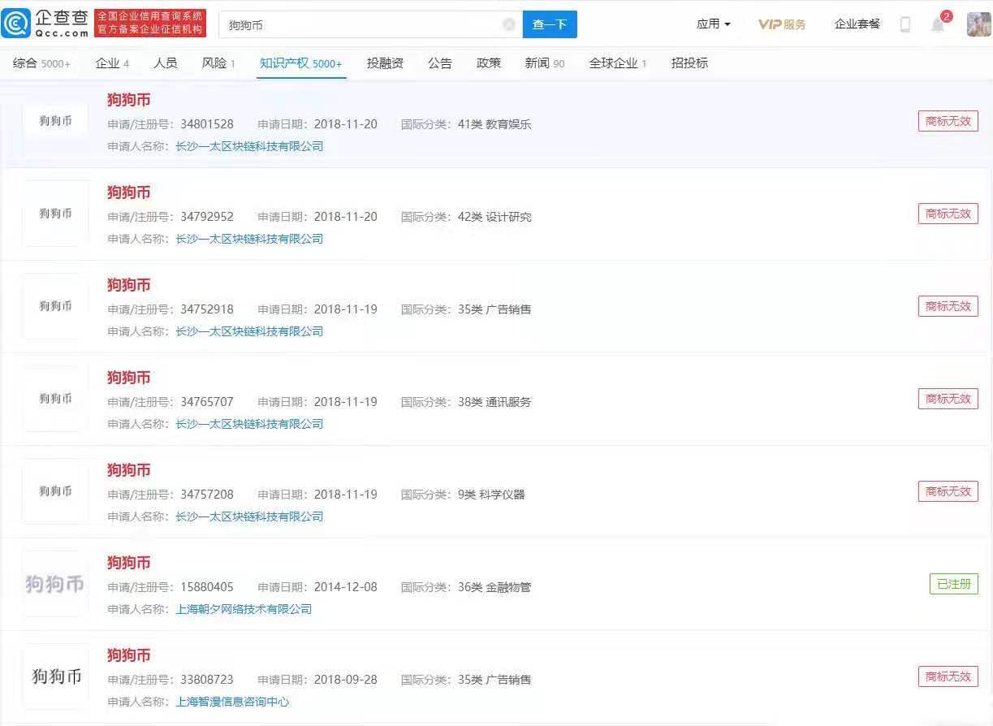Select text 36类 金融物管
Screen dimensions: 993x726
(x=494, y=587)
